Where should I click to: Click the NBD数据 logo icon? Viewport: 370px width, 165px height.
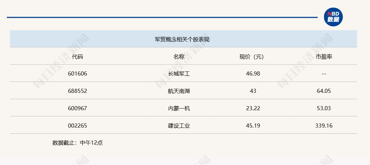coord(333,17)
